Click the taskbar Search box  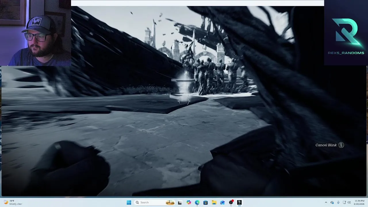[155, 202]
